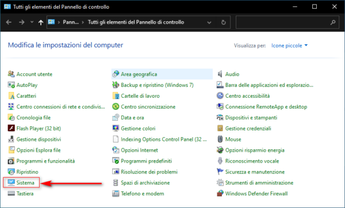Open the Sistema link

pos(25,183)
